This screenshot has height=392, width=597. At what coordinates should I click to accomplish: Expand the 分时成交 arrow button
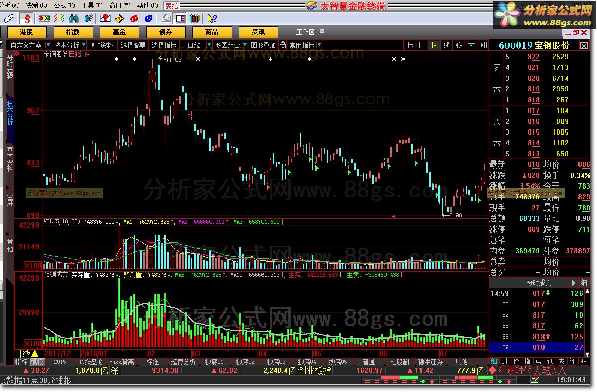pos(573,283)
